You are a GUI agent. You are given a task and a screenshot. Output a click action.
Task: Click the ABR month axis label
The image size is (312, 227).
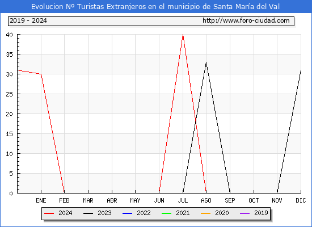112,200
